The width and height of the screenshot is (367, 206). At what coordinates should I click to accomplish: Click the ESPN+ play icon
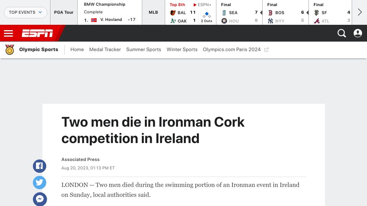[x=195, y=5]
